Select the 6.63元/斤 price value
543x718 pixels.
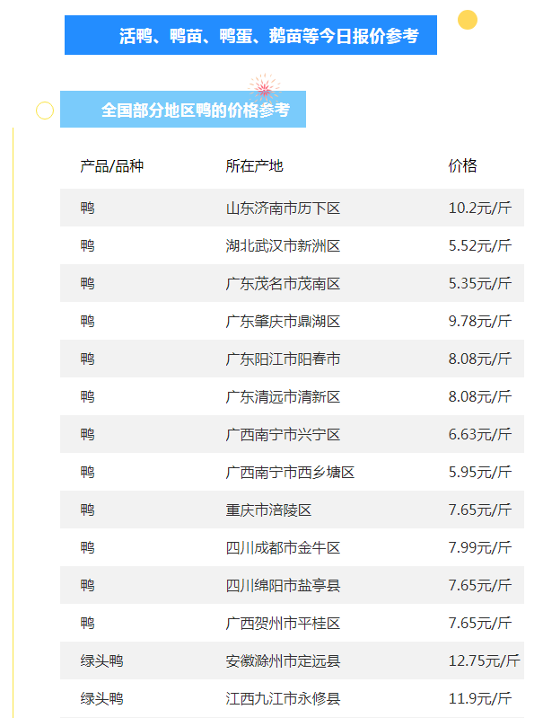coord(479,435)
